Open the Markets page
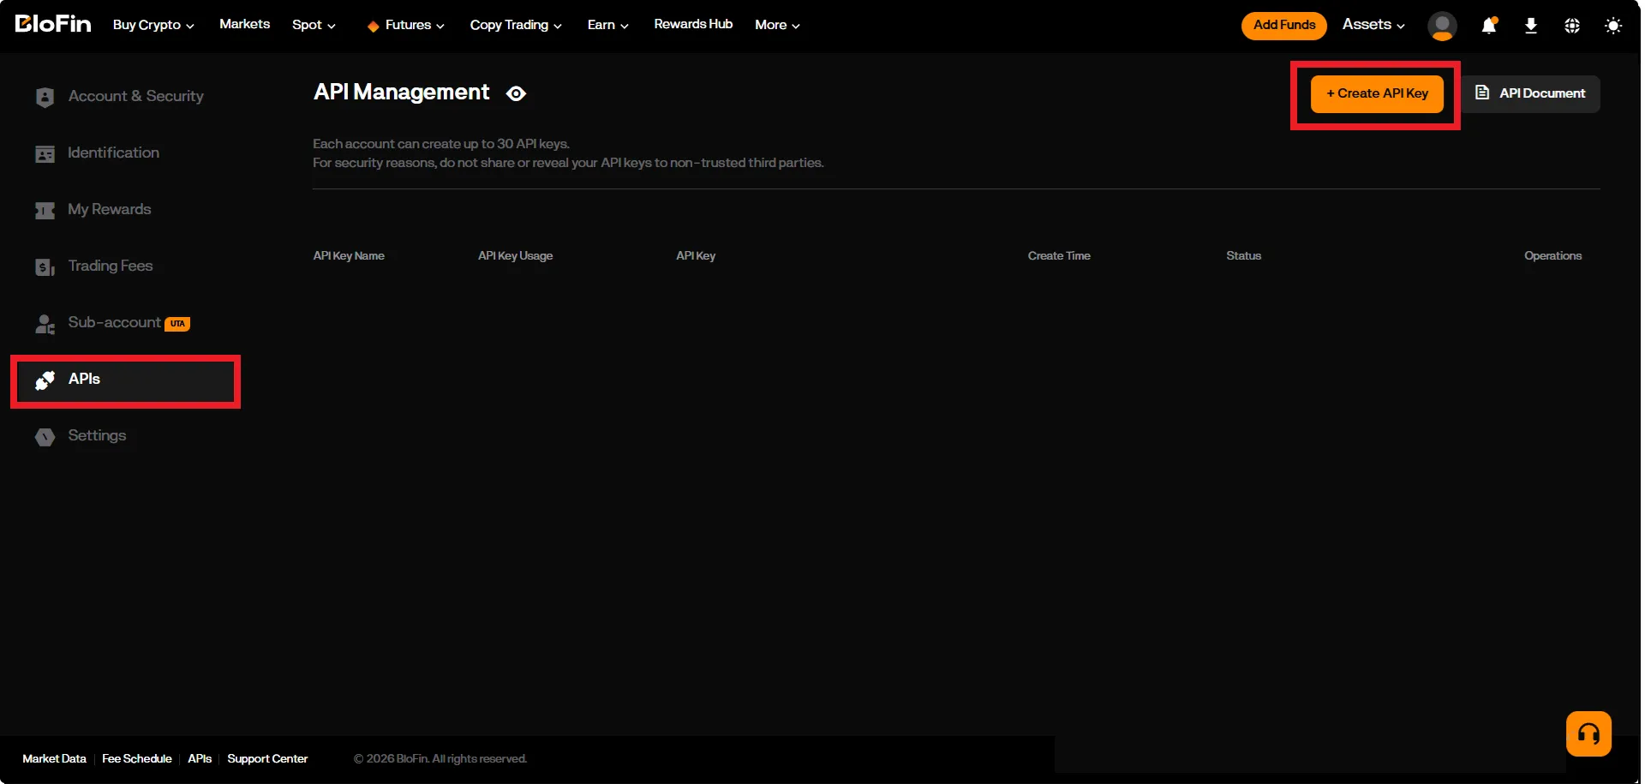 [244, 24]
